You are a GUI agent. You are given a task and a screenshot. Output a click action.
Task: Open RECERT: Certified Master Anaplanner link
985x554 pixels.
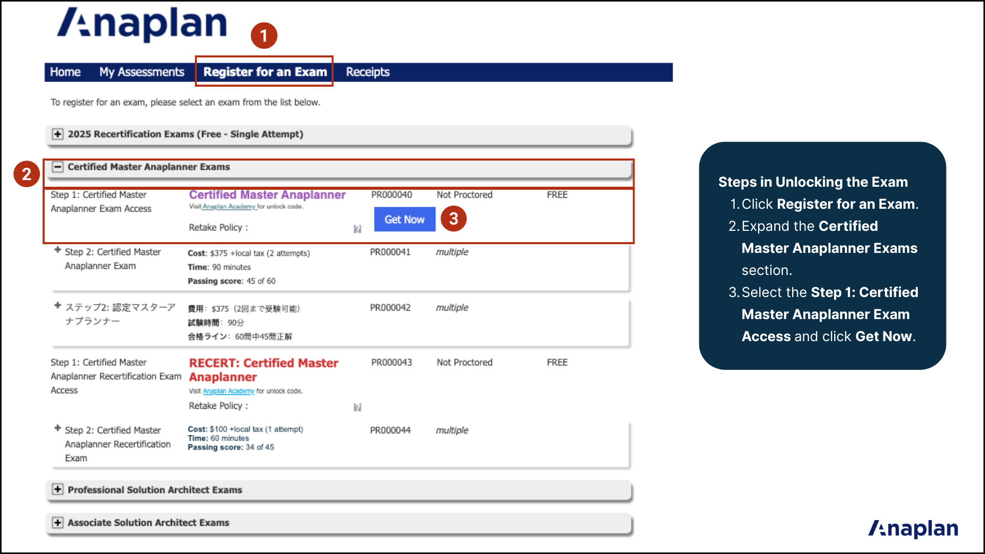click(x=264, y=370)
